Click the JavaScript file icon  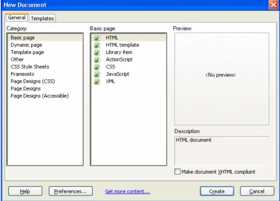point(97,74)
